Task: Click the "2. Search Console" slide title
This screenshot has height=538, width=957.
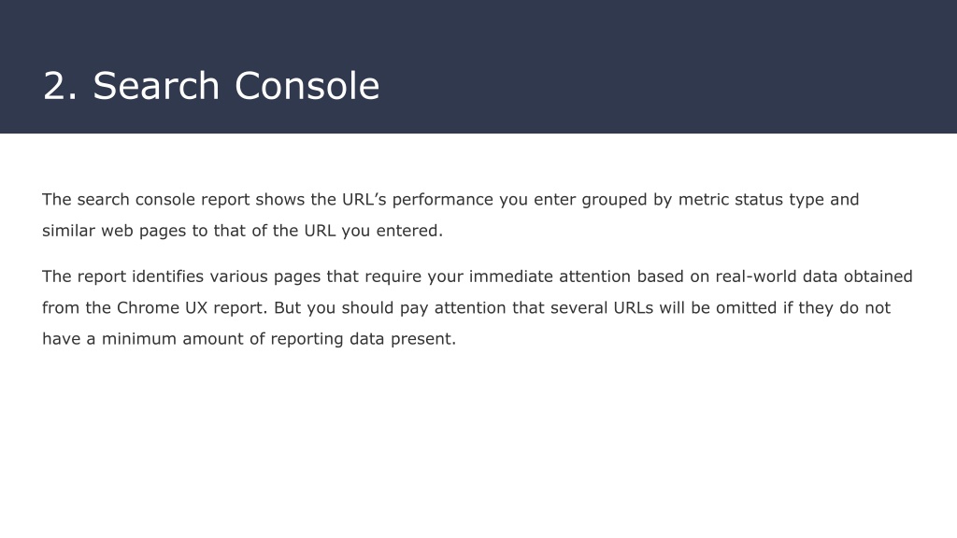Action: pos(211,85)
